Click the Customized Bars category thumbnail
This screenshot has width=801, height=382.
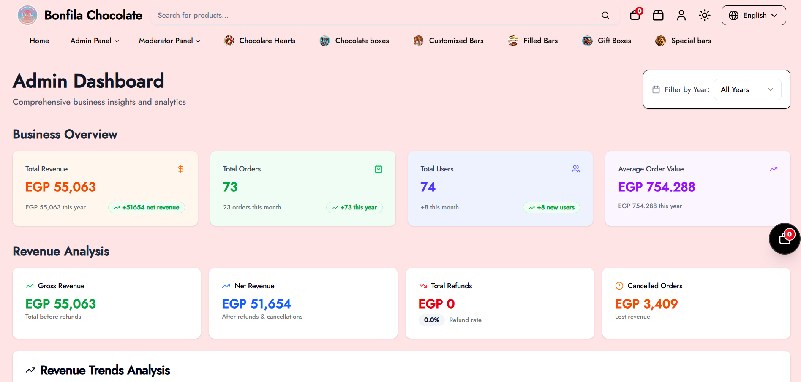(419, 41)
